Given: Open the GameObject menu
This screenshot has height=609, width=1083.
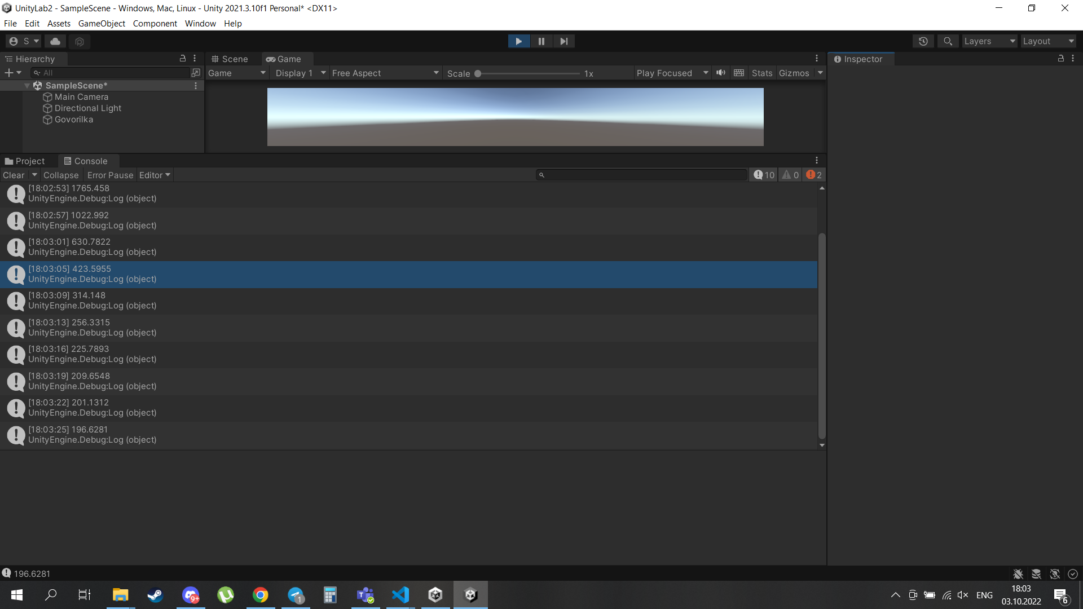Looking at the screenshot, I should coord(102,24).
